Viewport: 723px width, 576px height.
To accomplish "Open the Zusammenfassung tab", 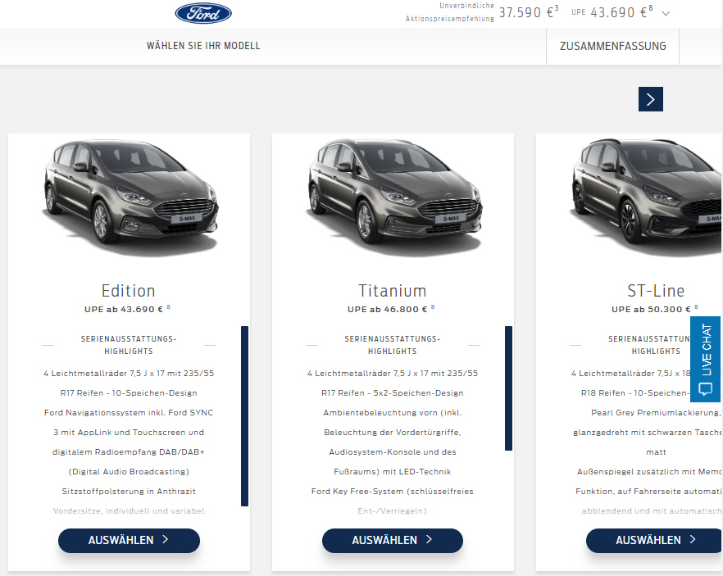I will (613, 46).
